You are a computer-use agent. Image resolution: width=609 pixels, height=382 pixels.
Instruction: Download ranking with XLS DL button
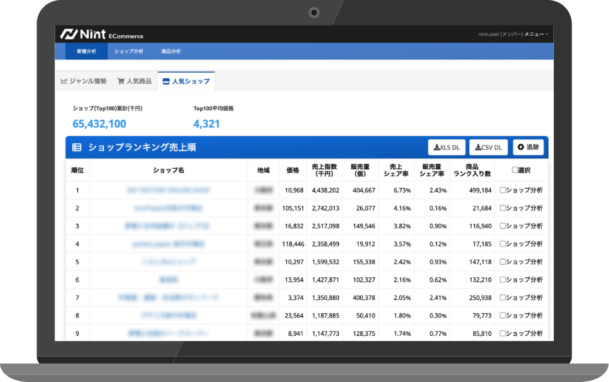point(446,147)
